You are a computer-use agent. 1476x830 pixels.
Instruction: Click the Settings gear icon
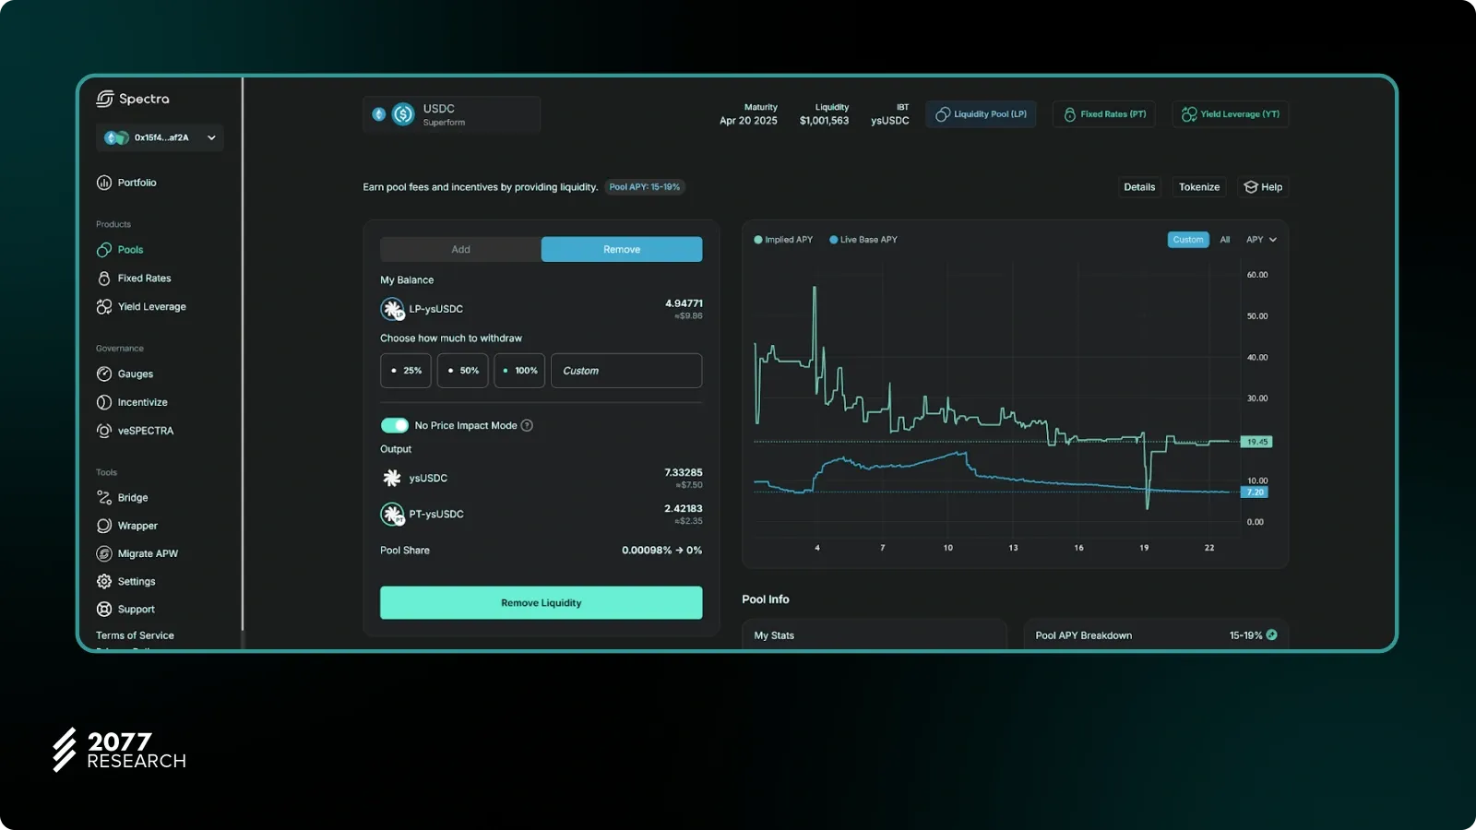(104, 582)
